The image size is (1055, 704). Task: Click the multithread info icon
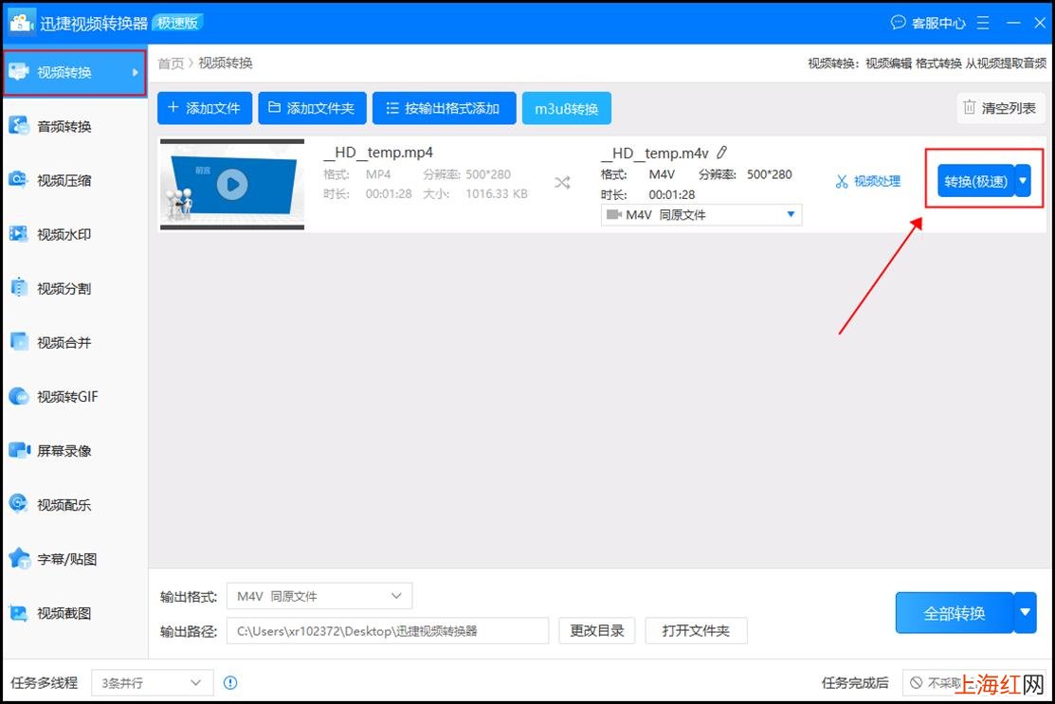[x=230, y=683]
